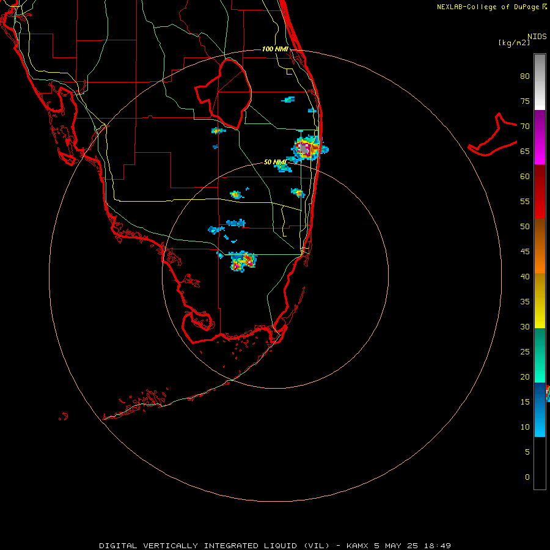The width and height of the screenshot is (550, 550).
Task: Click the NIDS label above the scale
Action: 537,36
